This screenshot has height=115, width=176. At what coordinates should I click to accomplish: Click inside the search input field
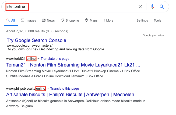coord(81,7)
